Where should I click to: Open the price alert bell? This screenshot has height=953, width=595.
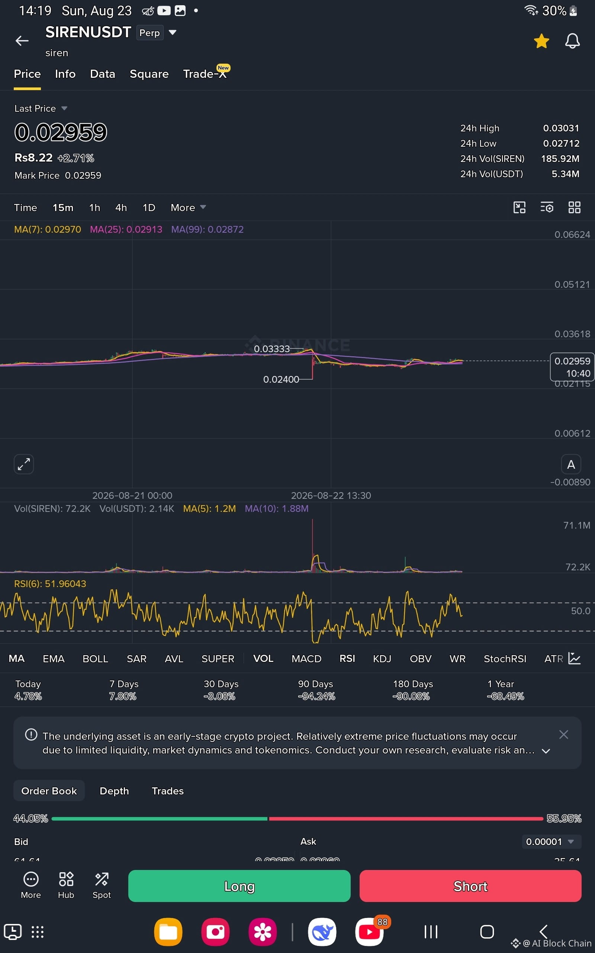(x=572, y=41)
